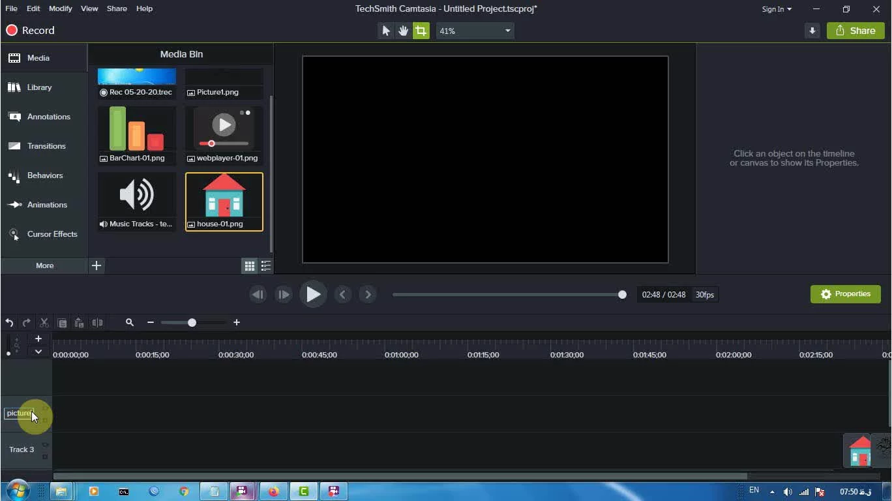The image size is (892, 501).
Task: Open the Modify menu
Action: (61, 8)
